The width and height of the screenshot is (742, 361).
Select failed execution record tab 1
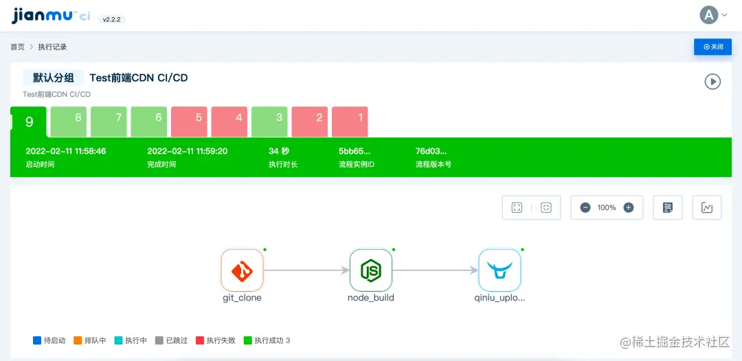[x=350, y=122]
